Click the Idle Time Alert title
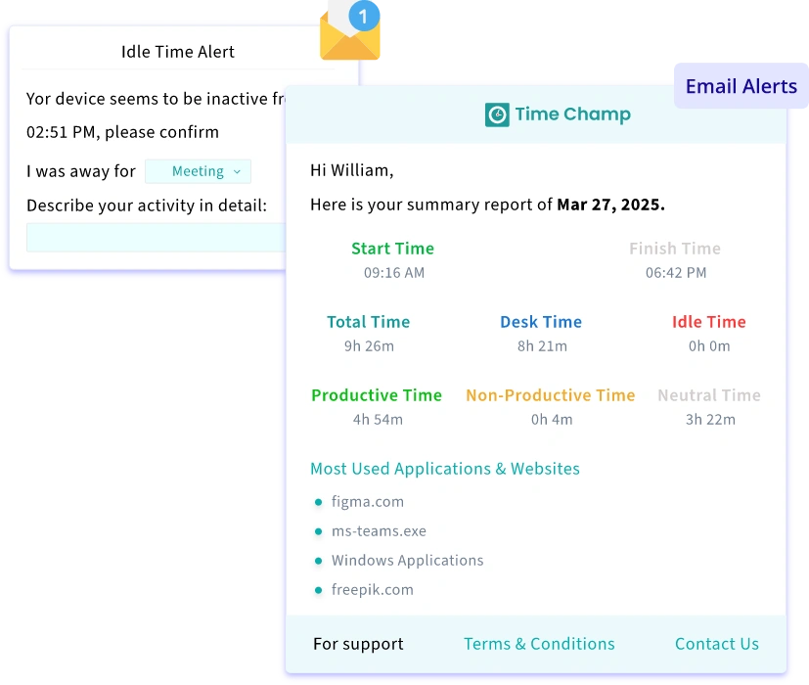This screenshot has width=809, height=685. tap(177, 52)
